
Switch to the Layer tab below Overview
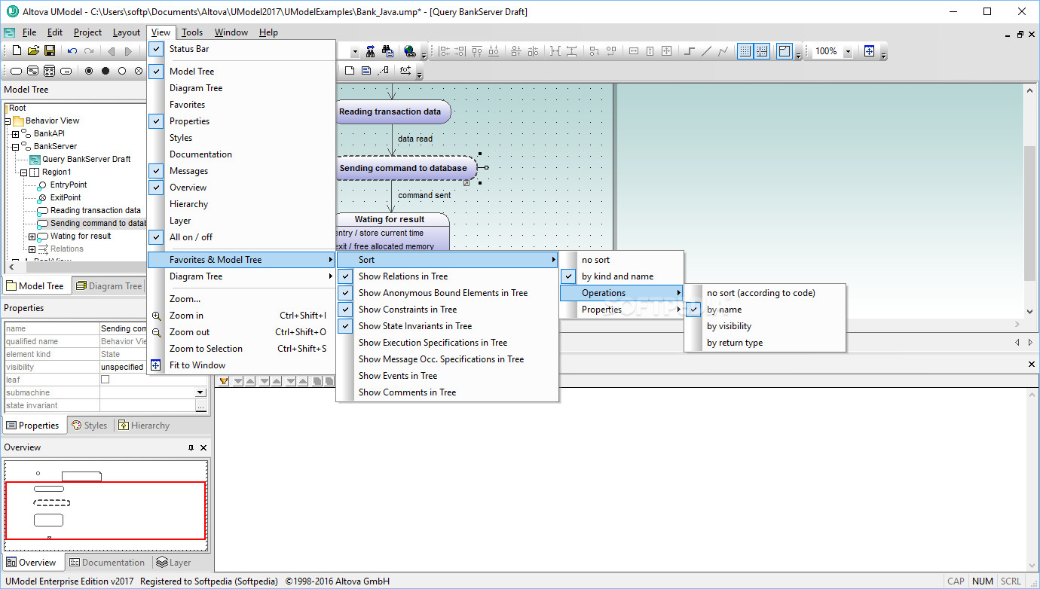click(x=174, y=563)
